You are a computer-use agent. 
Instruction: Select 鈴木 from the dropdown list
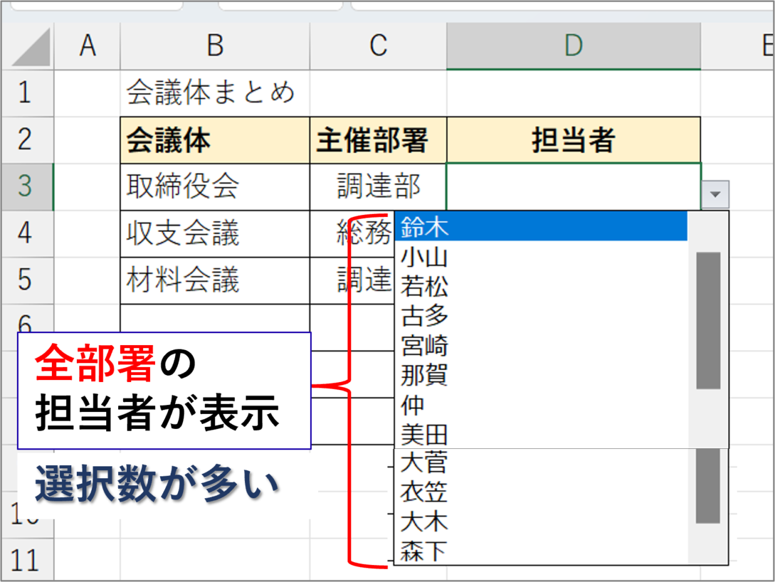pos(541,226)
